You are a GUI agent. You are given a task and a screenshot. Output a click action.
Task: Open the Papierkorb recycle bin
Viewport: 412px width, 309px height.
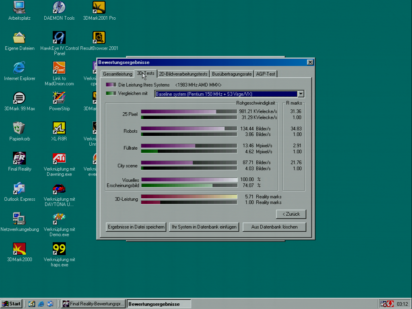point(19,128)
